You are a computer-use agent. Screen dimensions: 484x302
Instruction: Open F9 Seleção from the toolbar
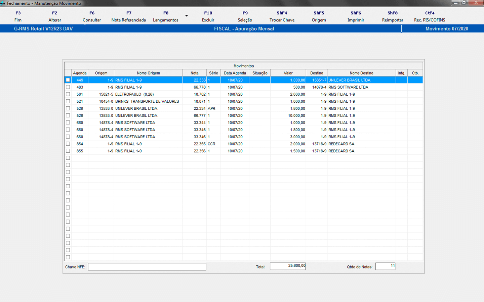click(245, 16)
